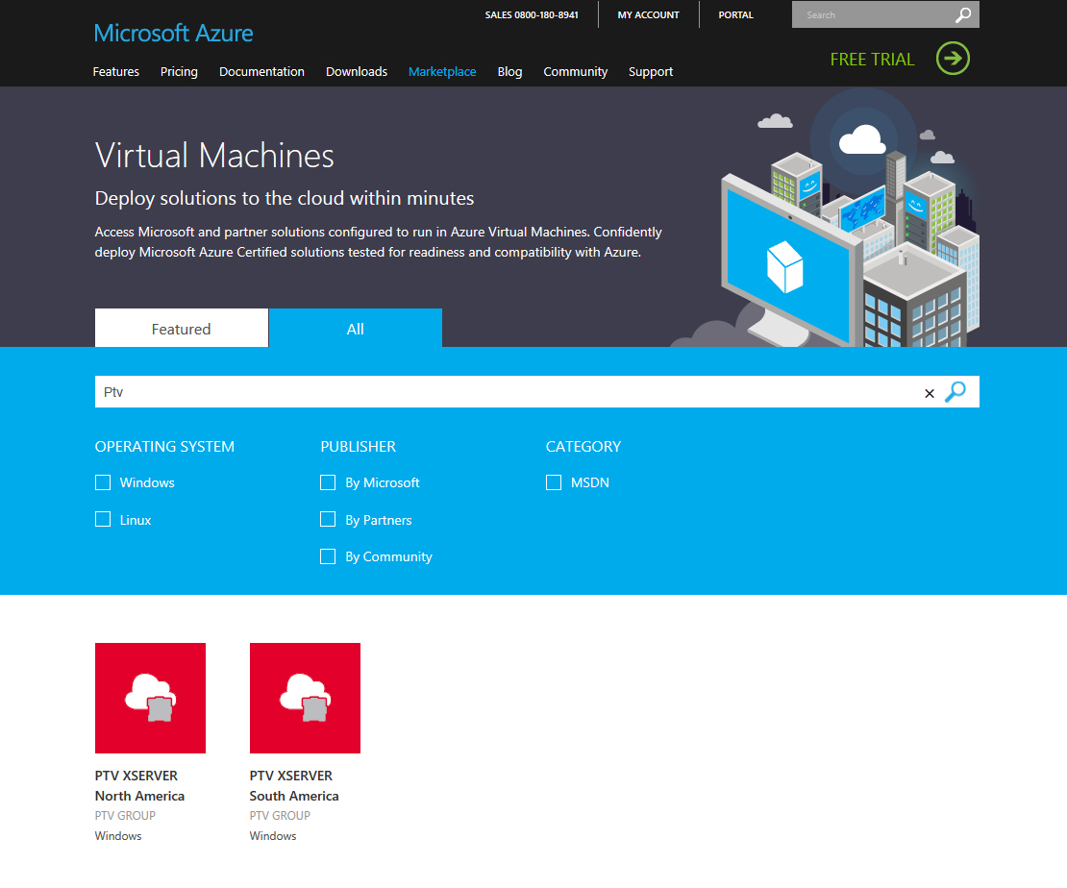Clear the Ptv search with X icon
This screenshot has height=888, width=1067.
tap(929, 393)
